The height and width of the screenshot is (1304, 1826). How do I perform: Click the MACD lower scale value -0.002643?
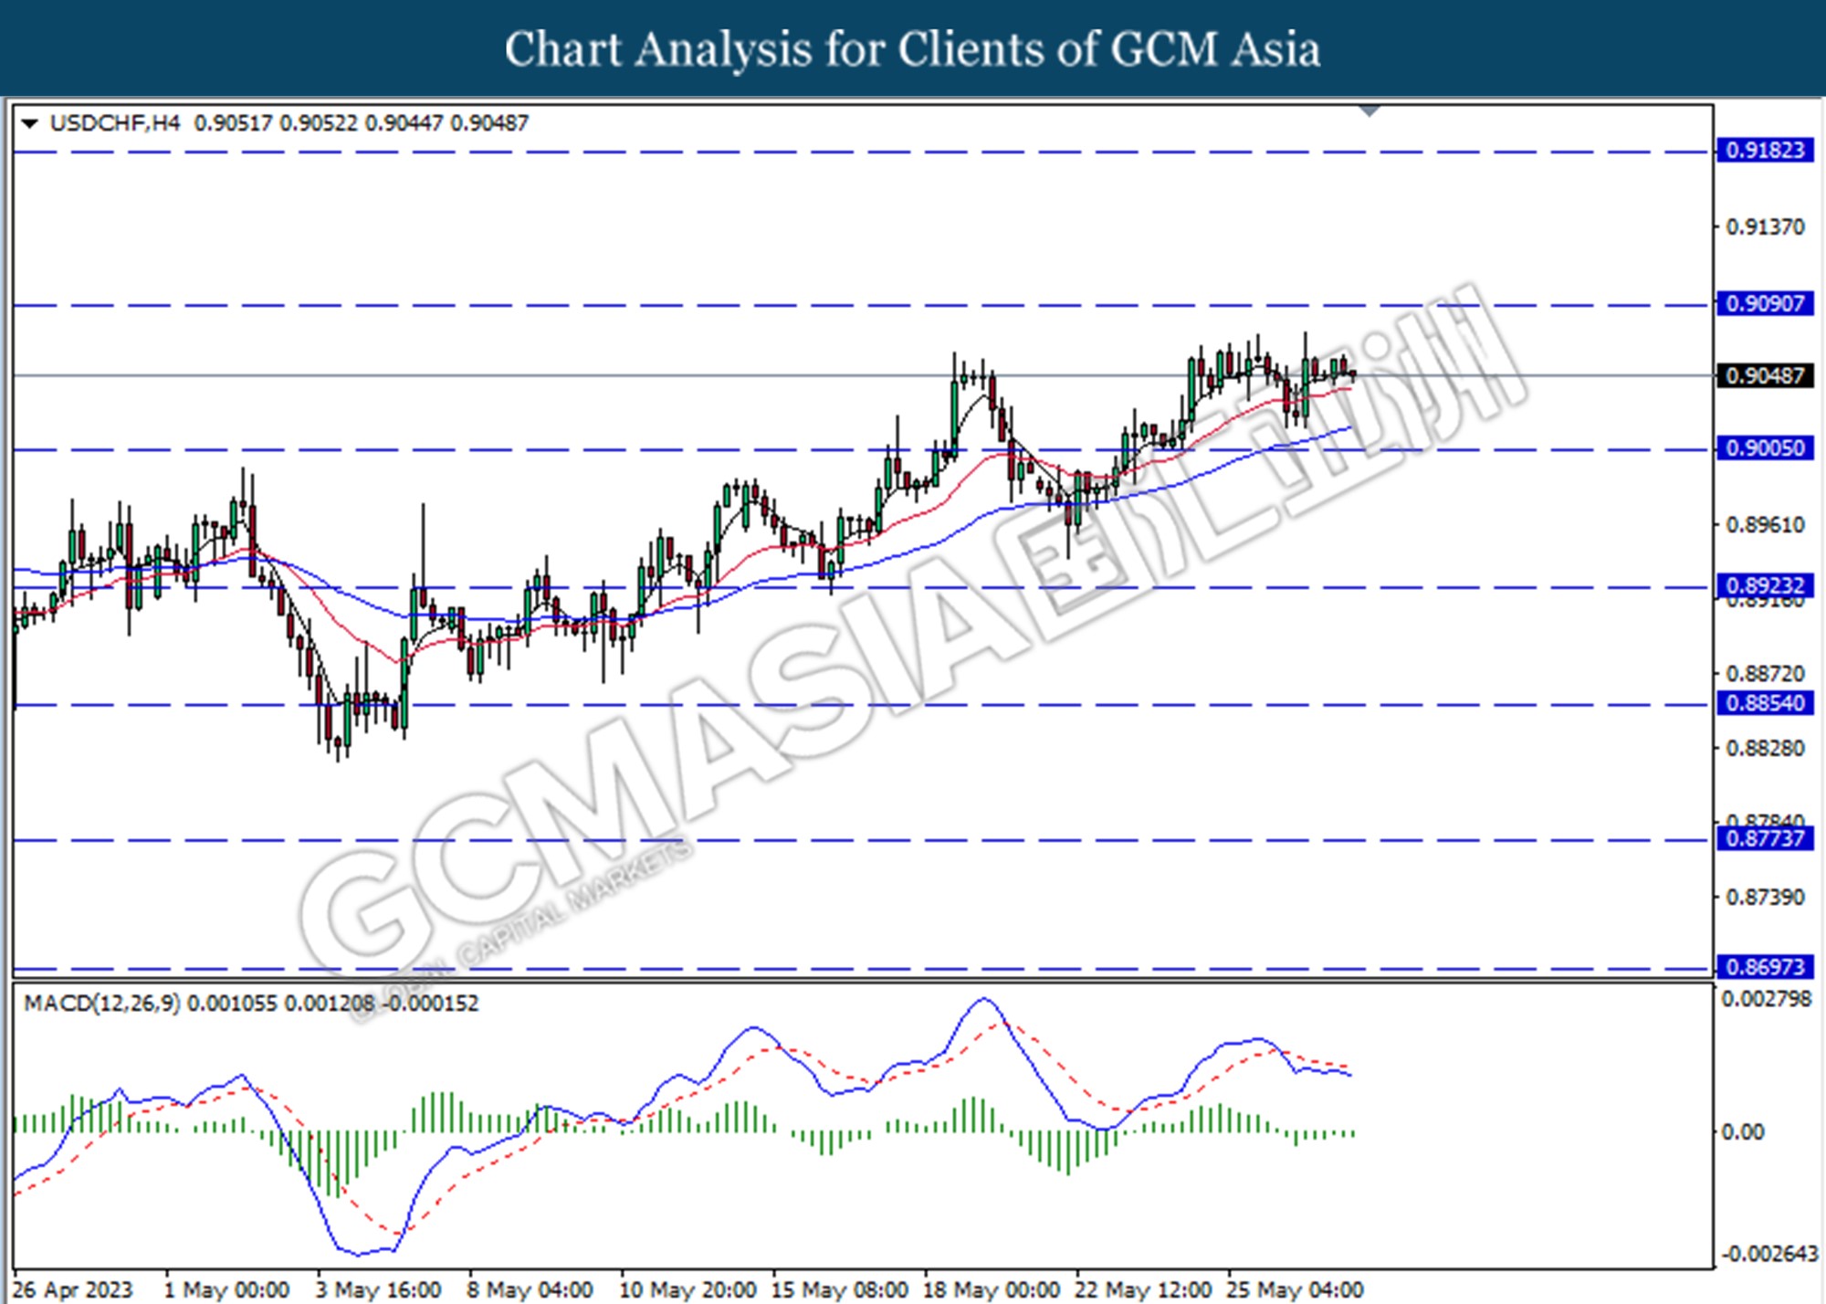pos(1769,1254)
